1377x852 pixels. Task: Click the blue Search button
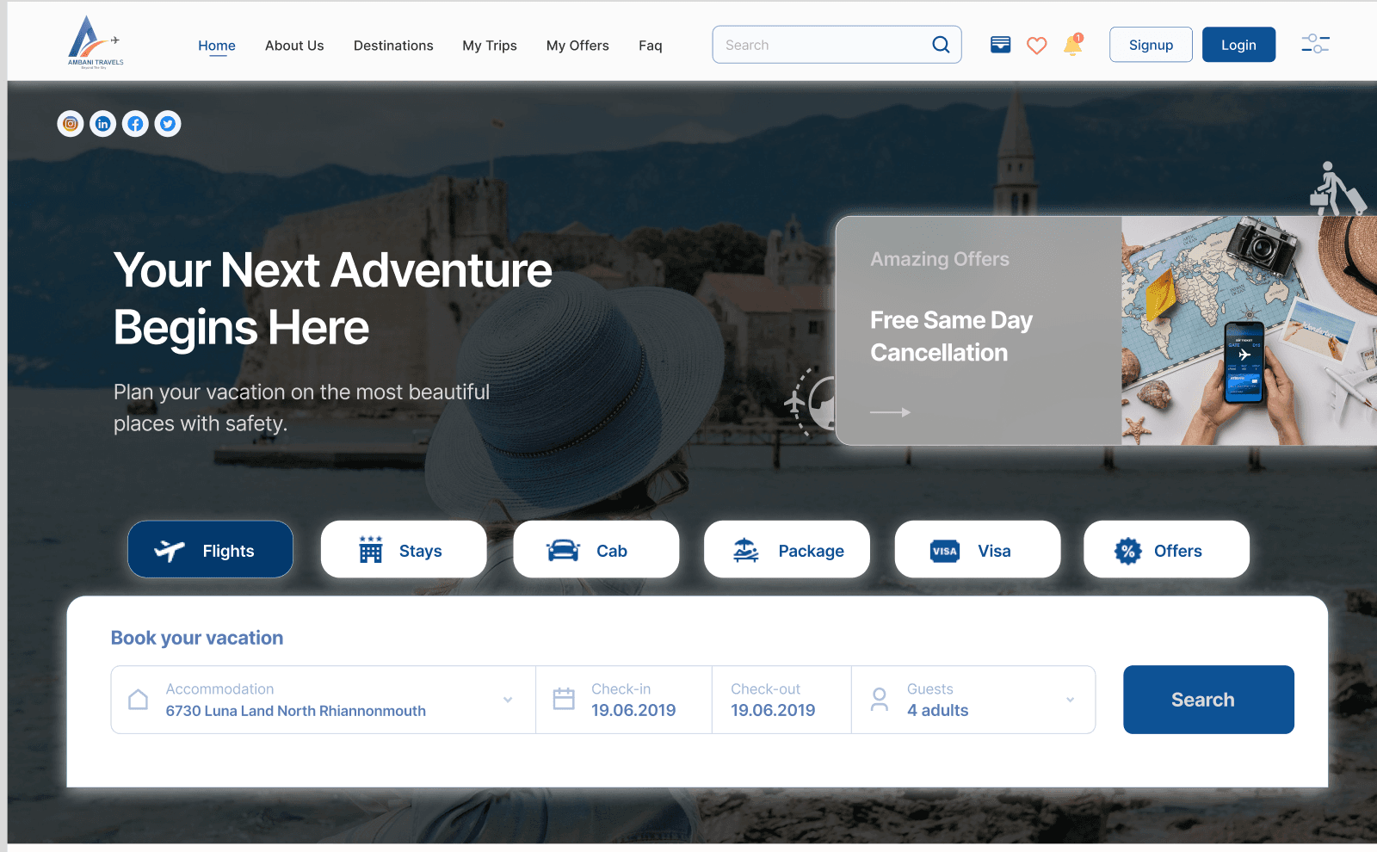(1207, 700)
